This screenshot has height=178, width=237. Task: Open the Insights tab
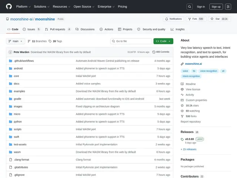point(178,29)
